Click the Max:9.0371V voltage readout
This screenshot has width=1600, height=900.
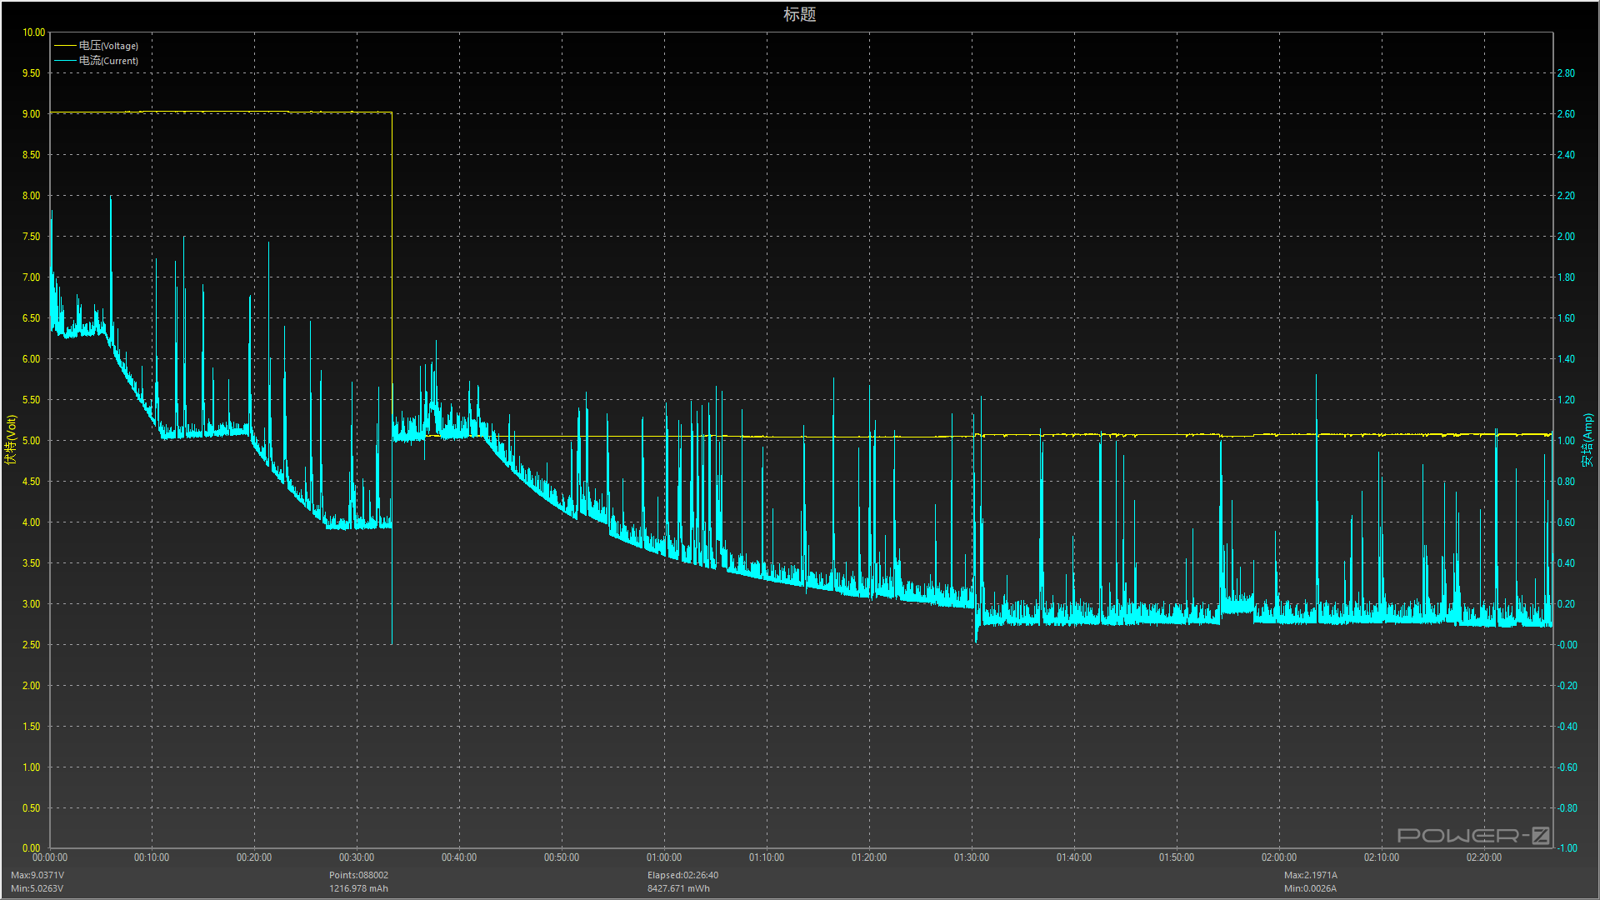tap(37, 875)
